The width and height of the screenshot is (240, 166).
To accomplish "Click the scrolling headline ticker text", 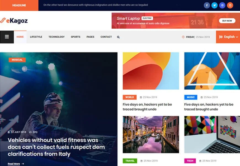I will click(x=95, y=5).
